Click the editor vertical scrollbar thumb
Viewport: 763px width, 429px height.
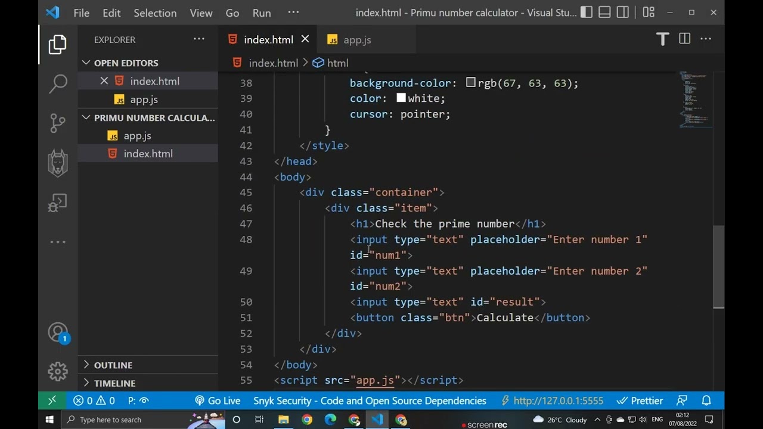pyautogui.click(x=718, y=267)
